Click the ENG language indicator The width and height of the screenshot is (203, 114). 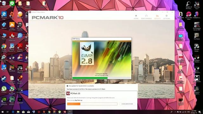pos(188,112)
